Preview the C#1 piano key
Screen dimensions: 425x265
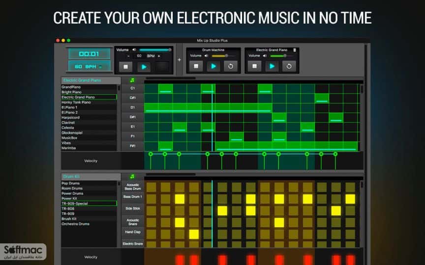(x=132, y=98)
